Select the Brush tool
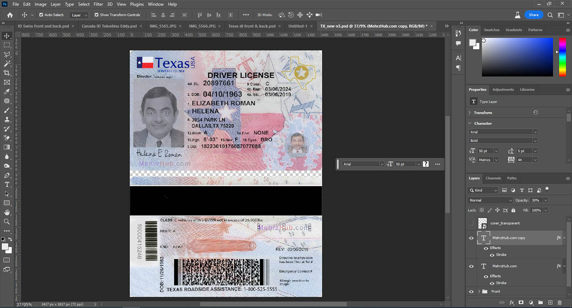572x308 pixels. (x=7, y=110)
